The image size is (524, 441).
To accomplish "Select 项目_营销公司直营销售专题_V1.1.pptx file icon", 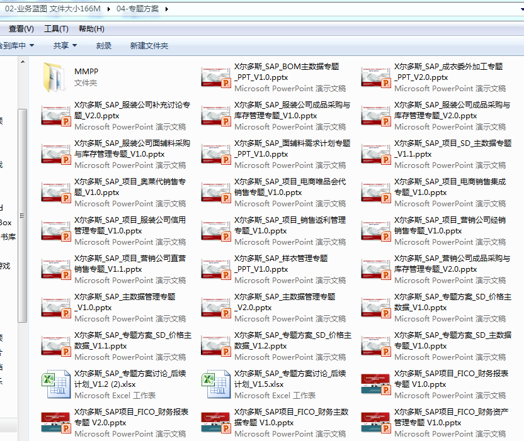I will [56, 269].
